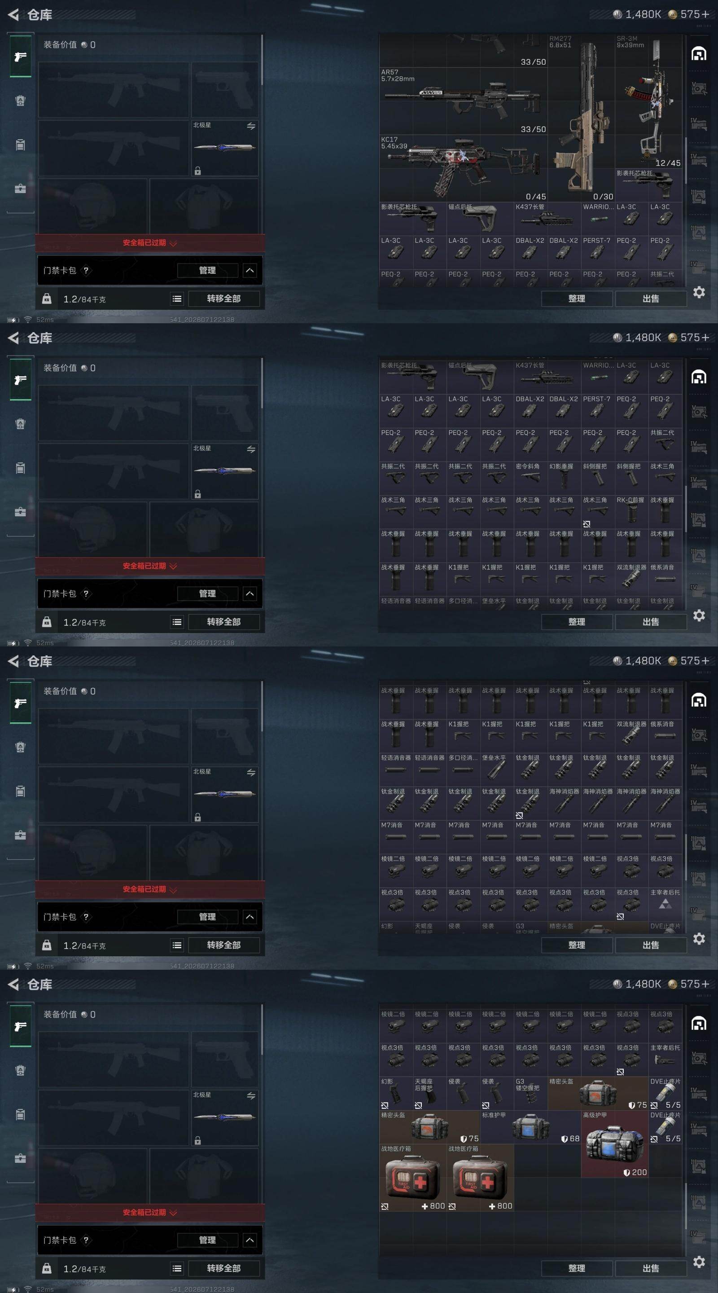The height and width of the screenshot is (1293, 718).
Task: Open warehouse settings gear in third screenshot
Action: pos(699,938)
